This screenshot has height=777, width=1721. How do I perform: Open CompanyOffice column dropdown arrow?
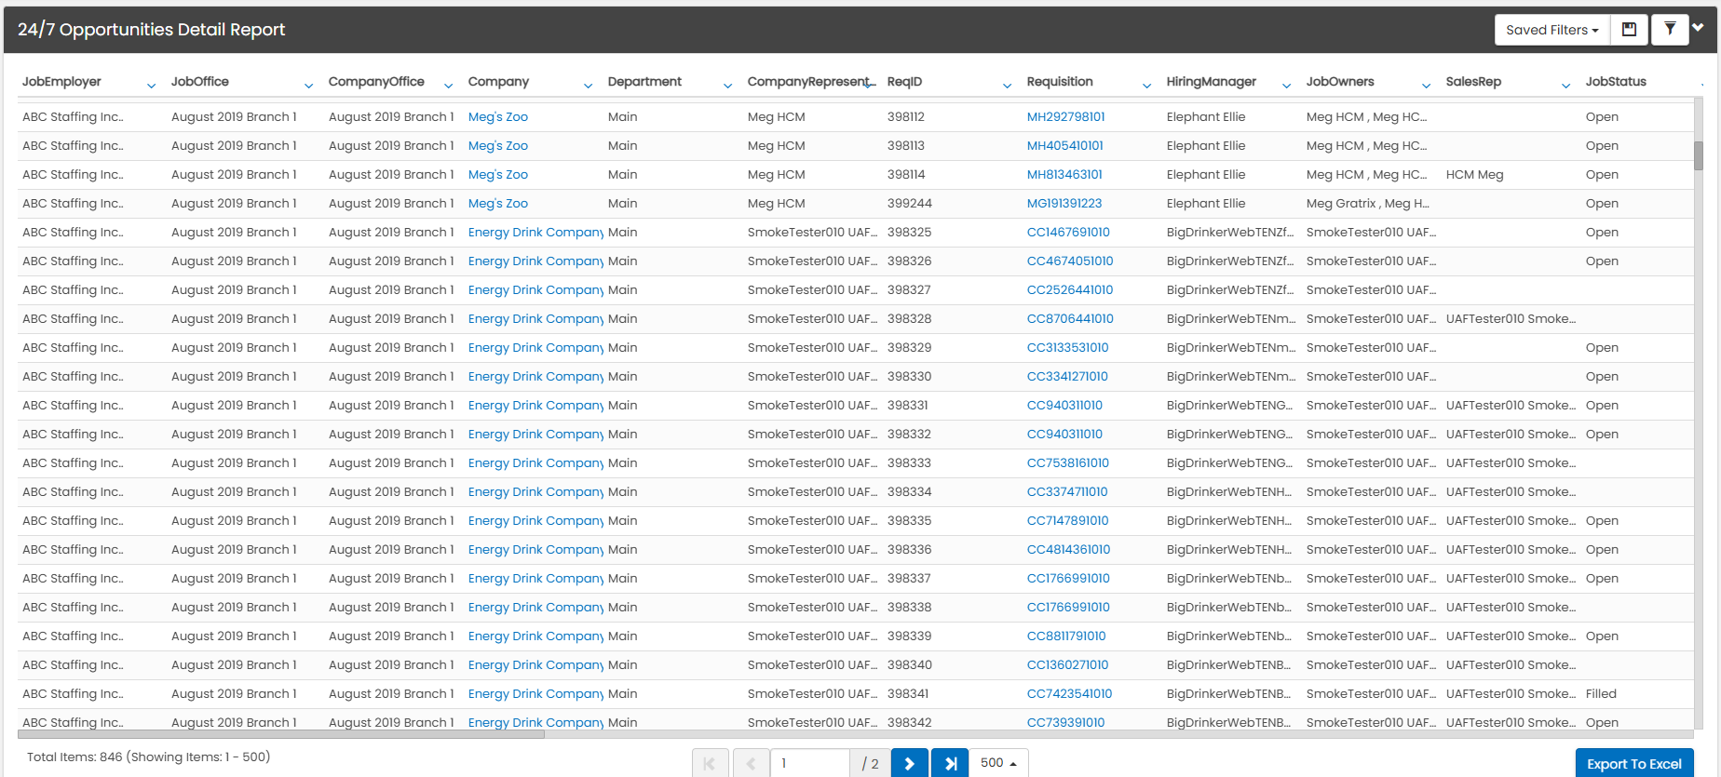[449, 86]
